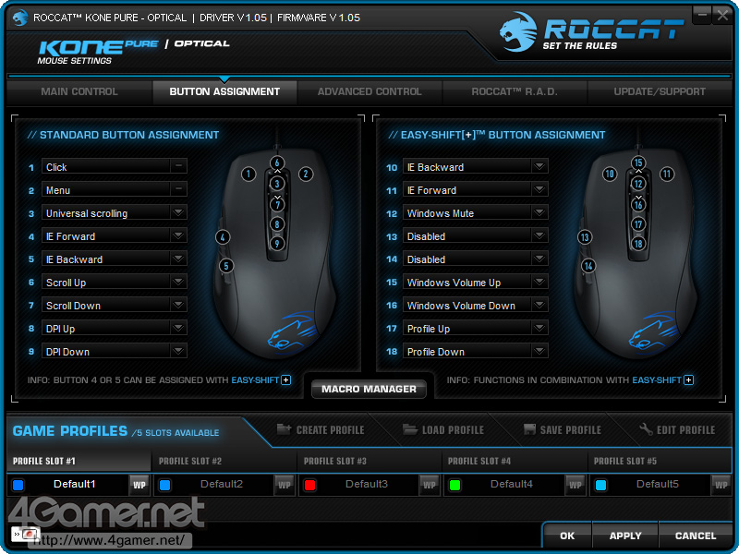Click marker 17 on Easy-Shift mouse diagram
Screen dimensions: 739x554
(638, 224)
